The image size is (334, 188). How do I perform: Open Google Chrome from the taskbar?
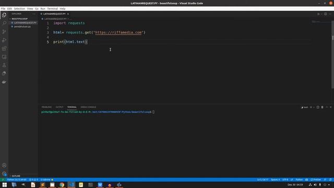pyautogui.click(x=62, y=185)
